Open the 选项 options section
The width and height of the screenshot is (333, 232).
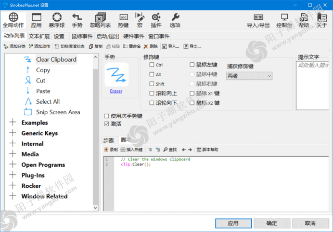[175, 20]
